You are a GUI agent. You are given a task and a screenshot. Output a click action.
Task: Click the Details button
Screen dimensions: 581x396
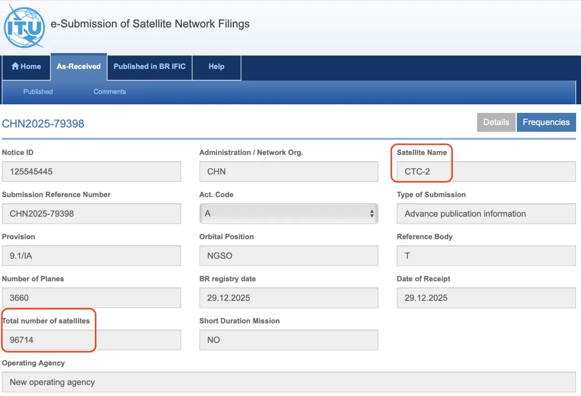tap(495, 123)
